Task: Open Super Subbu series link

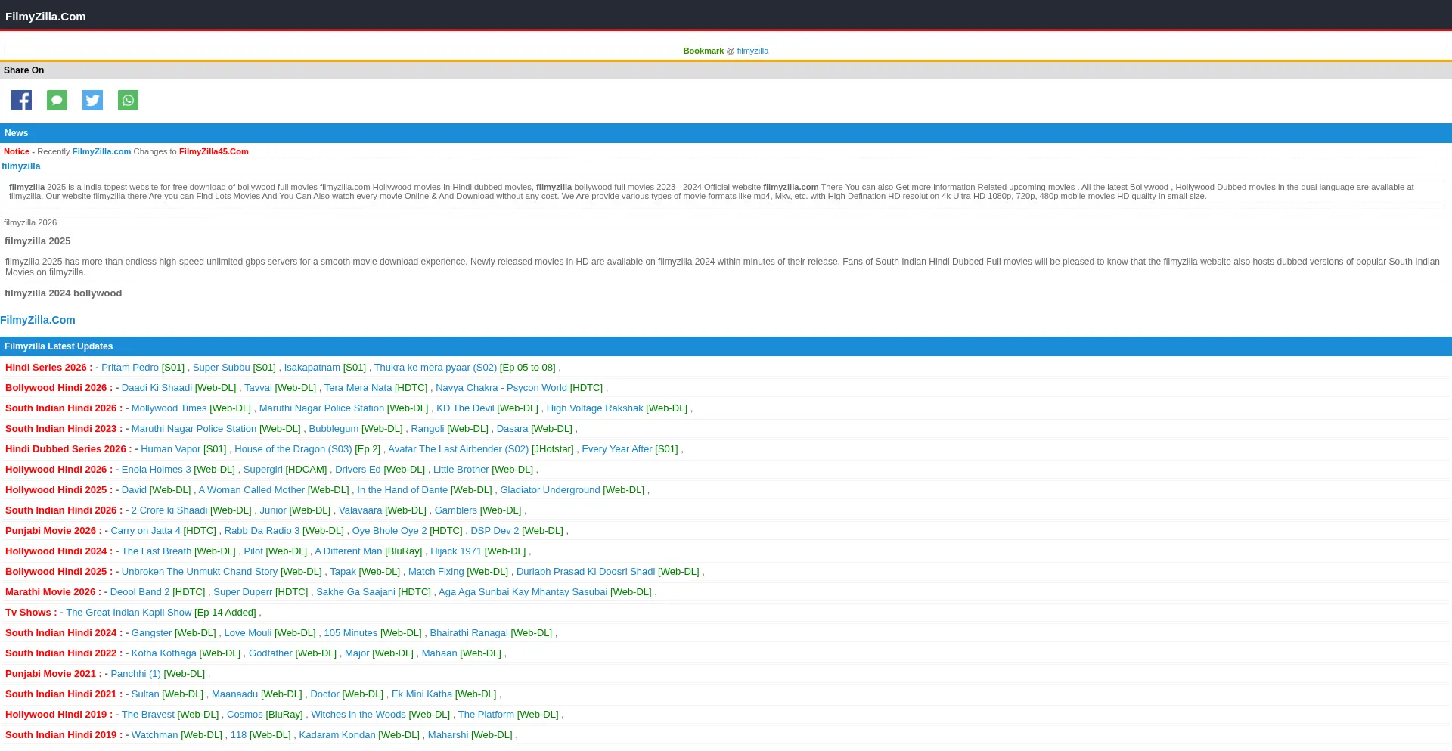Action: click(x=221, y=368)
